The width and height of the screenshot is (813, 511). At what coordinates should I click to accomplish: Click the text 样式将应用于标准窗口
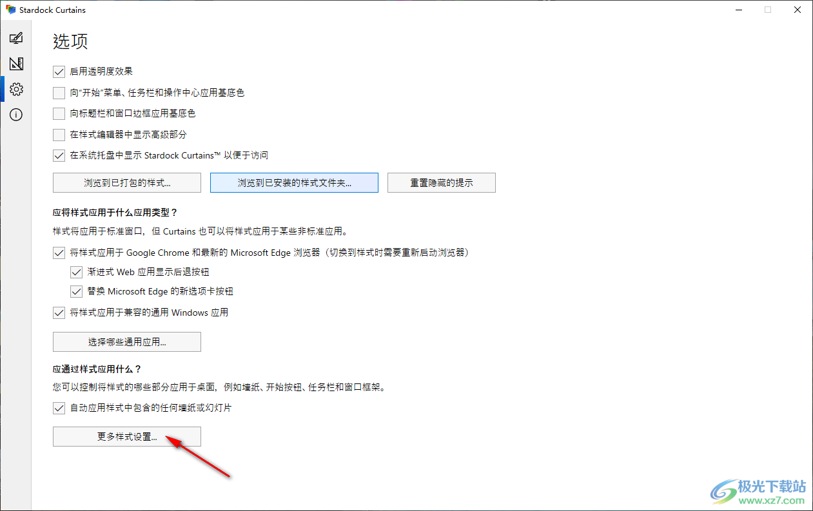[x=97, y=231]
